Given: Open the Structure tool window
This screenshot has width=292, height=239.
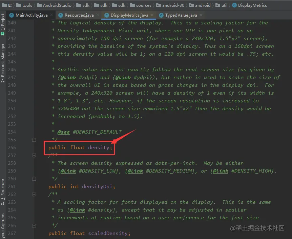Looking at the screenshot, I should pos(3,192).
